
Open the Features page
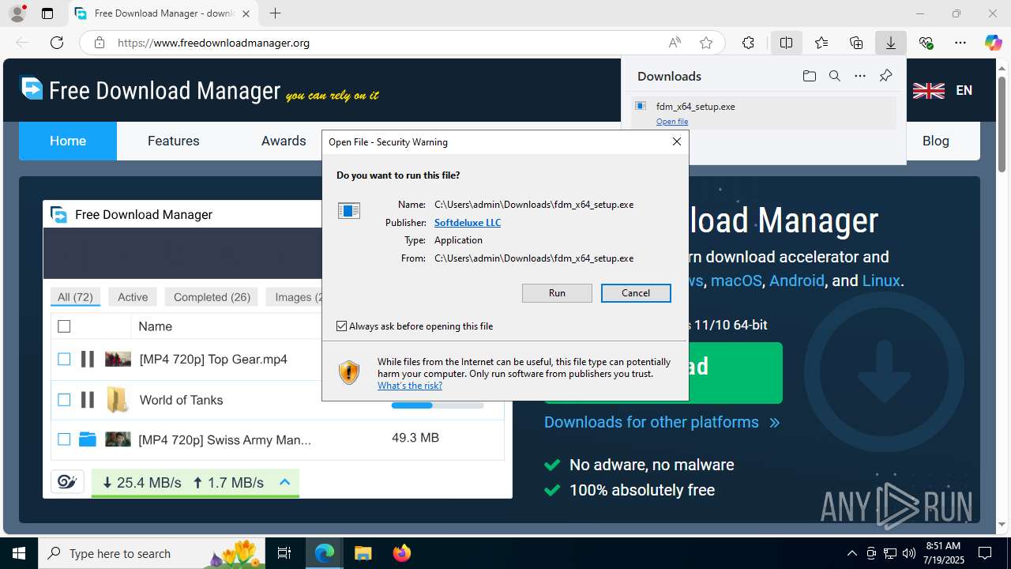click(174, 141)
